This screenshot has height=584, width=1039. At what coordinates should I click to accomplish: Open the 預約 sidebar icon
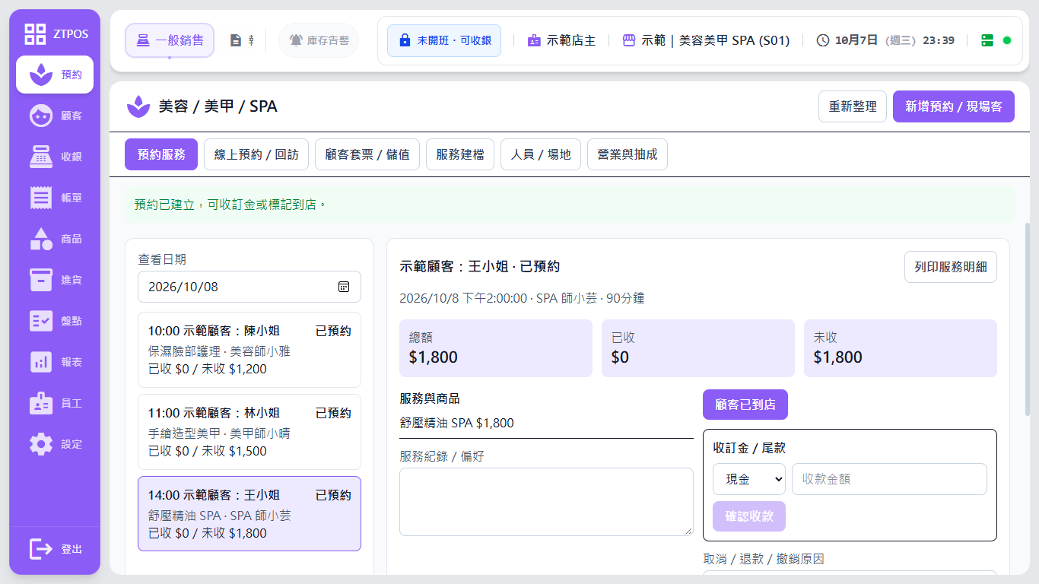[x=41, y=75]
